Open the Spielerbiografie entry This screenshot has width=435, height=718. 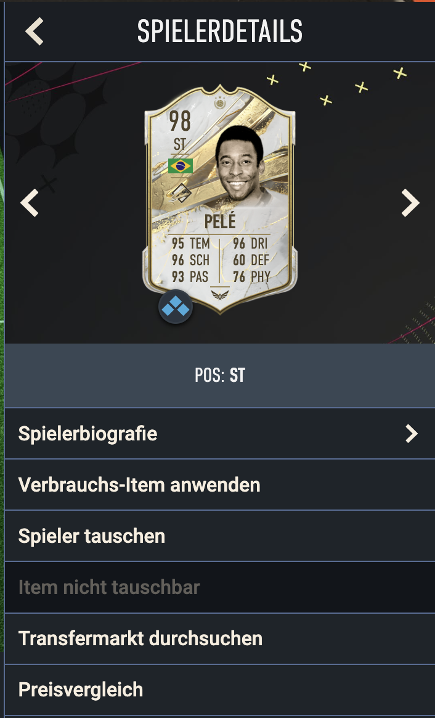pos(219,433)
